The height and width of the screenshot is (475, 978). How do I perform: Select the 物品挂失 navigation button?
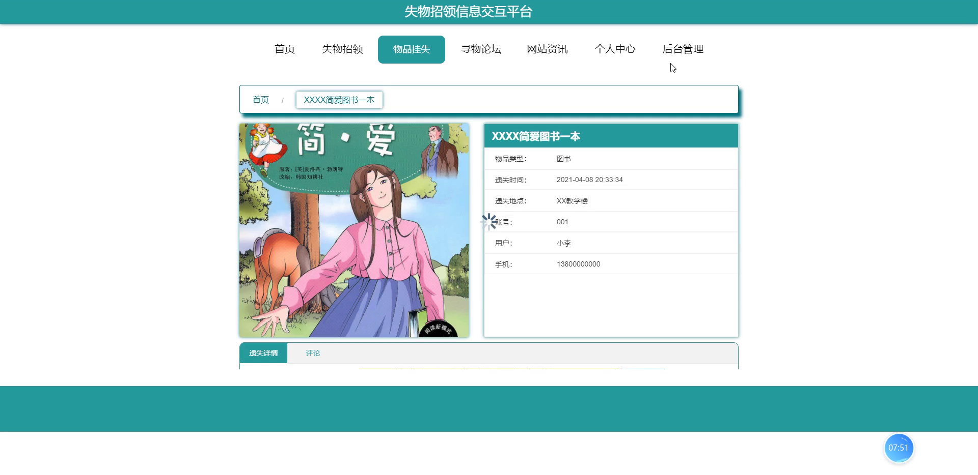[x=412, y=49]
